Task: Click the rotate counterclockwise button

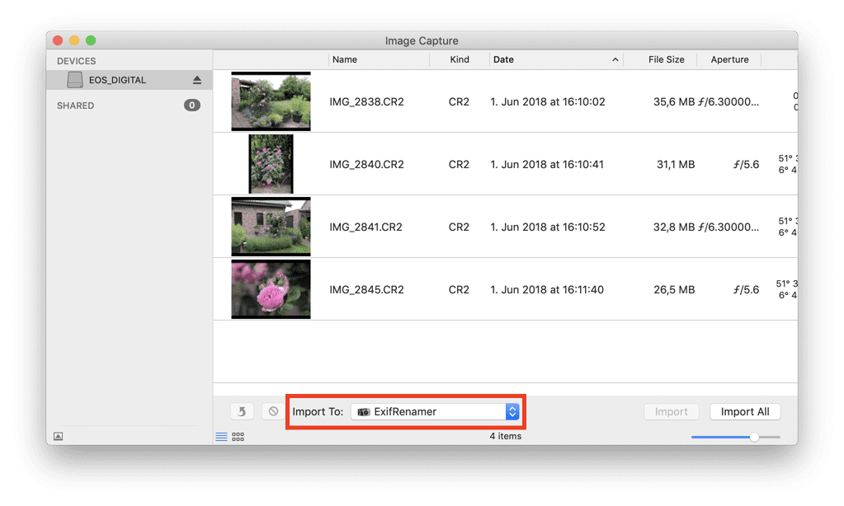Action: pos(242,411)
